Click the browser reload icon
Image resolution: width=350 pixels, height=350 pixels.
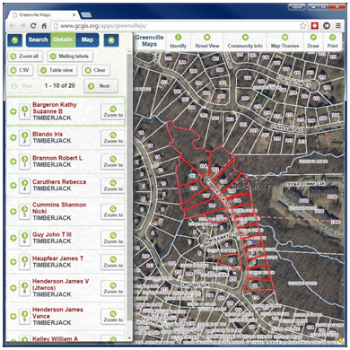pos(33,26)
